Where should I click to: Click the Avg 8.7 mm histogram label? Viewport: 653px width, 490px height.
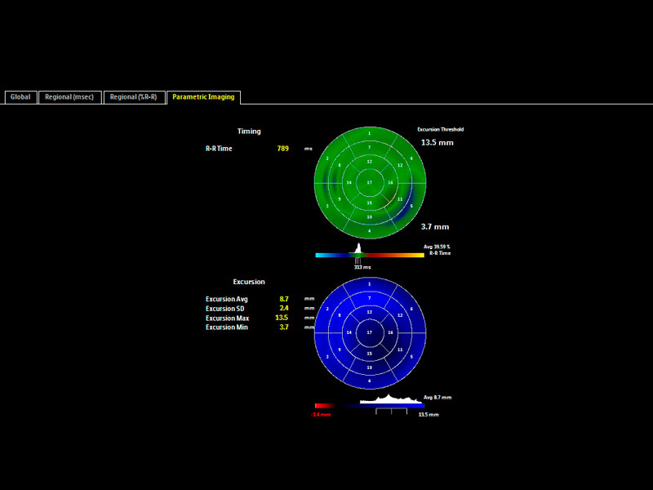(438, 398)
